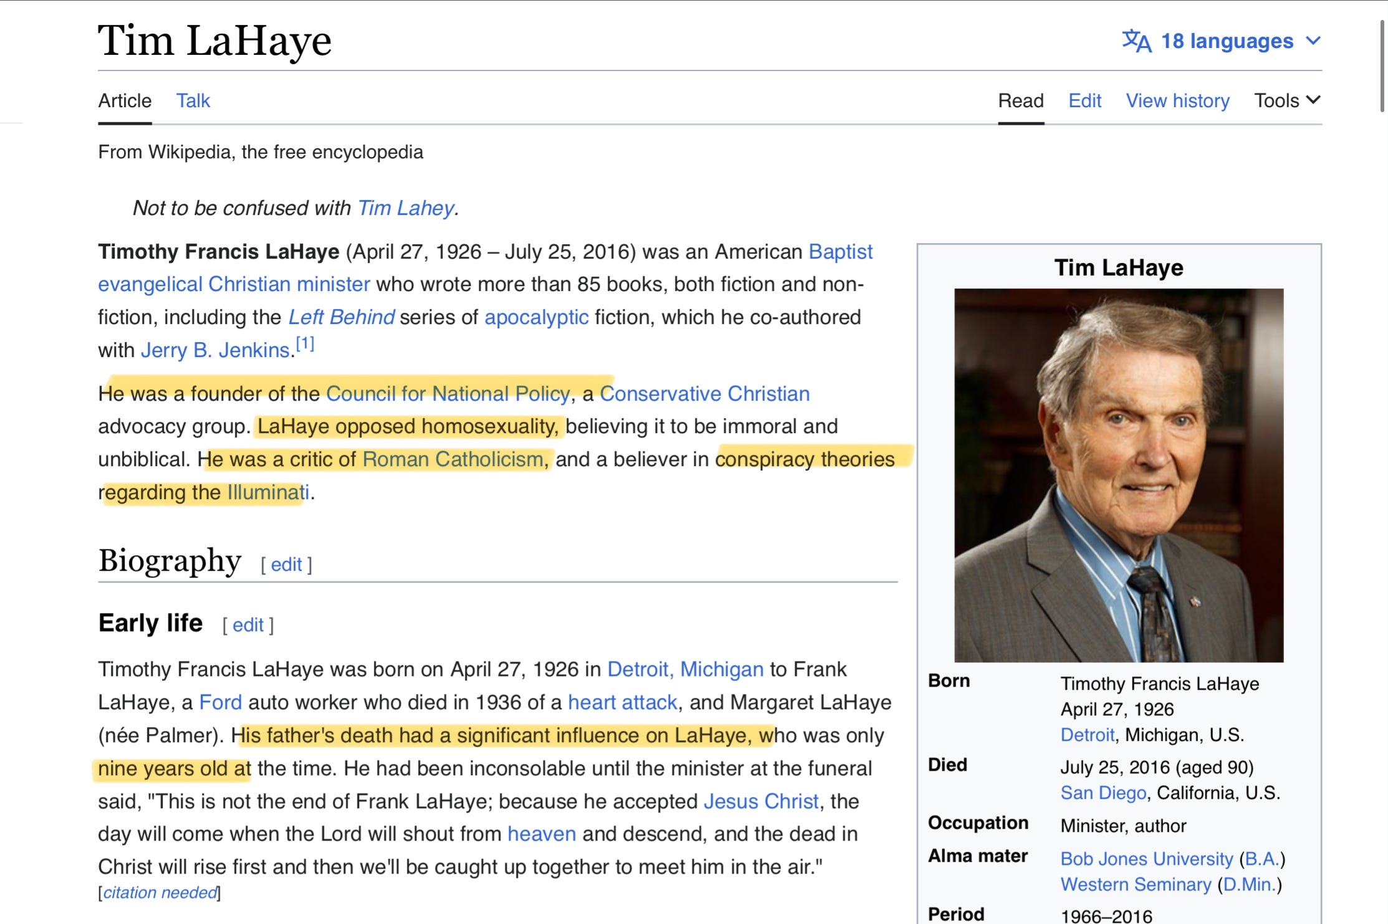This screenshot has width=1388, height=924.
Task: Click the Biography section heading
Action: tap(170, 561)
